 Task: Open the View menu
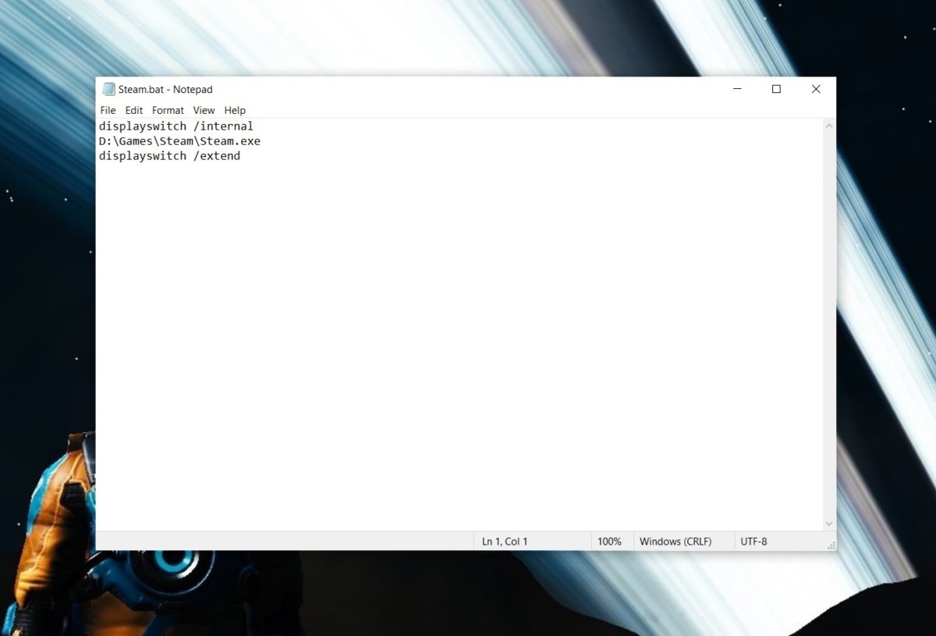point(204,110)
